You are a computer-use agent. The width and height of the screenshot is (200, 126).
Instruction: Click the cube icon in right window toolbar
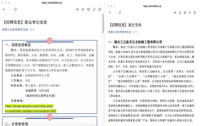tap(185, 12)
